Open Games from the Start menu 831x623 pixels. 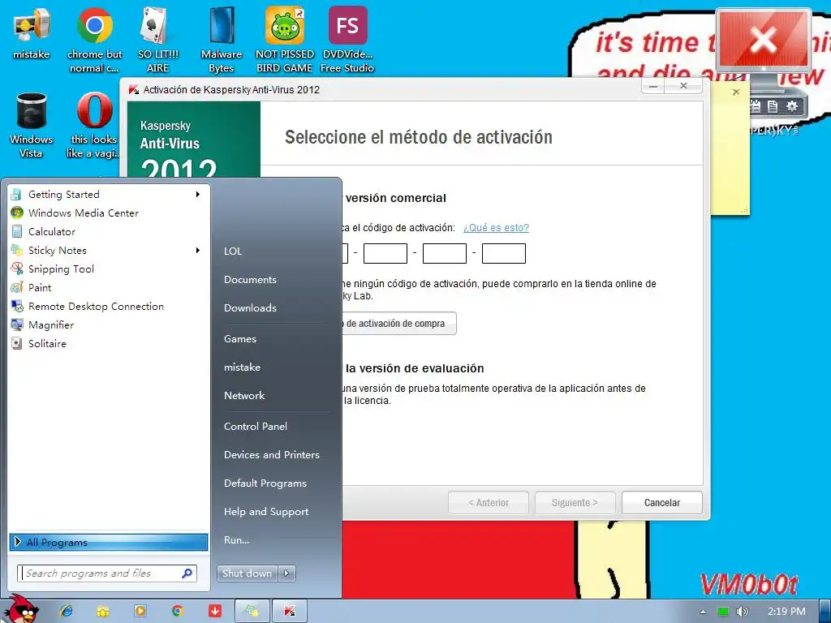point(240,339)
